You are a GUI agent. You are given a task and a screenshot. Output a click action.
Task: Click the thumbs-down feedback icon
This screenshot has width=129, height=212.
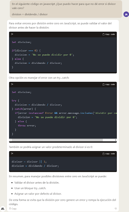(116, 208)
